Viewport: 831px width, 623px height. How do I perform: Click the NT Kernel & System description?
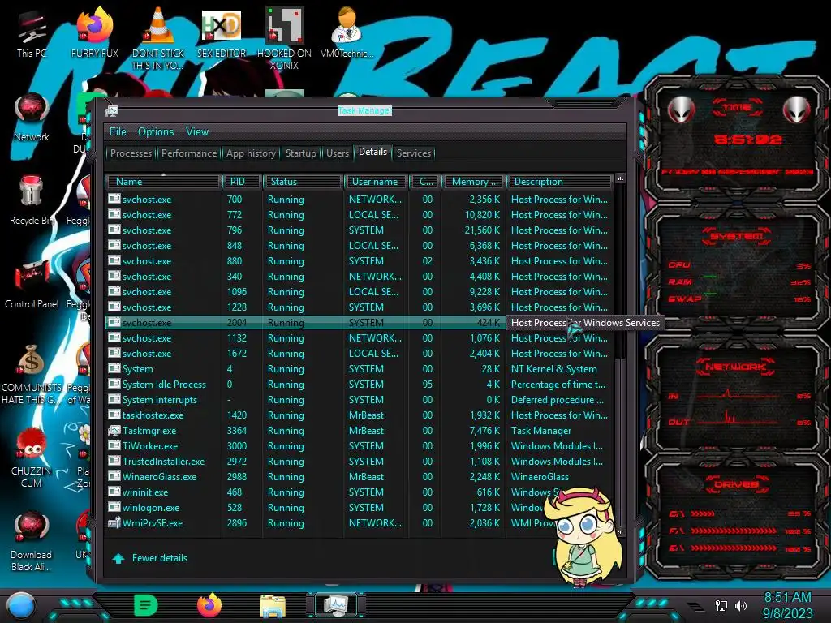pyautogui.click(x=553, y=369)
